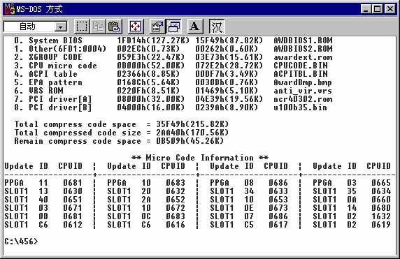
Task: Switch to full screen mode icon
Action: pyautogui.click(x=135, y=27)
